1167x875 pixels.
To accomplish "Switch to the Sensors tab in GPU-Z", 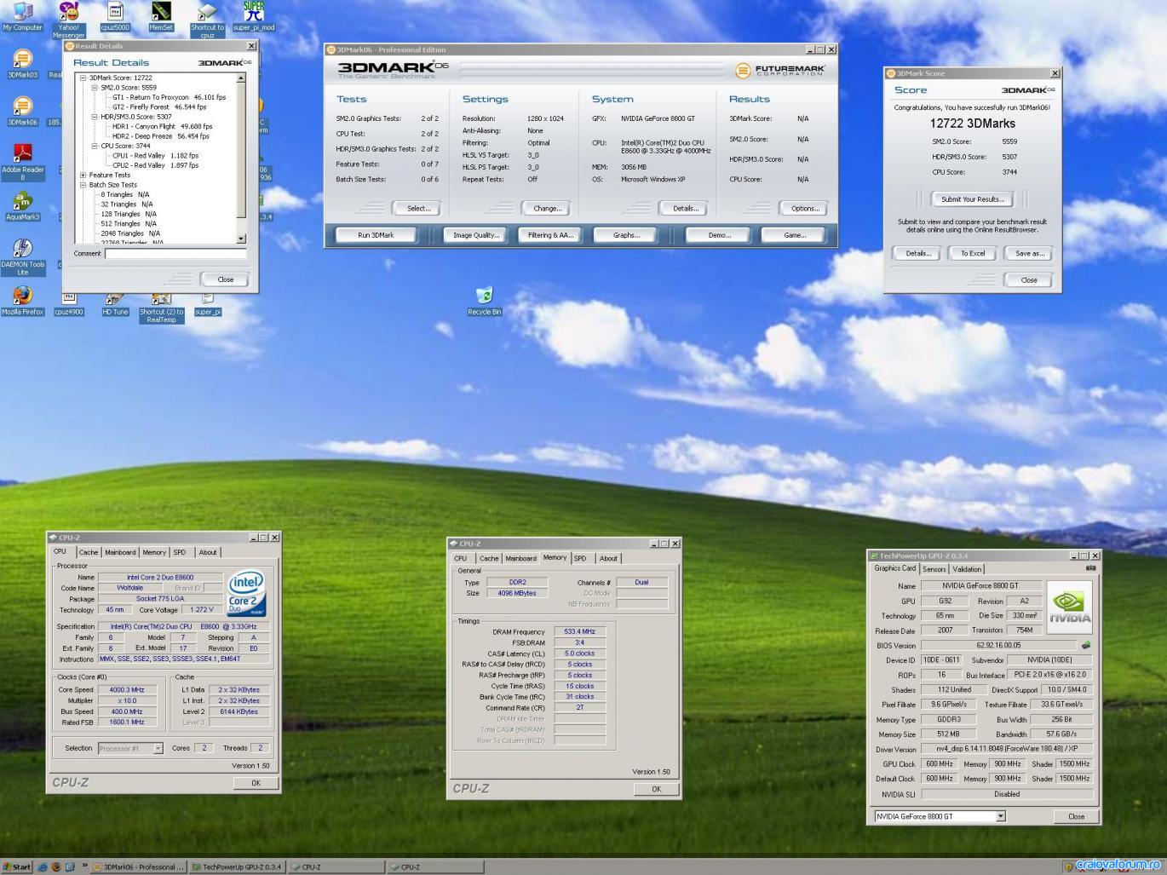I will point(934,569).
